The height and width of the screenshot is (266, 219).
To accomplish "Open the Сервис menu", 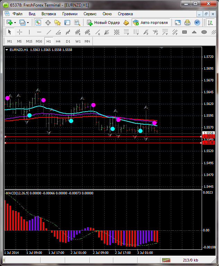I will [90, 14].
